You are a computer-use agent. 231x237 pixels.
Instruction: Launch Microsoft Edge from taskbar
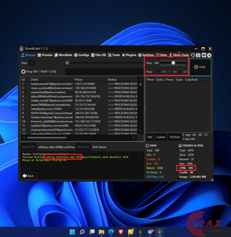click(111, 232)
